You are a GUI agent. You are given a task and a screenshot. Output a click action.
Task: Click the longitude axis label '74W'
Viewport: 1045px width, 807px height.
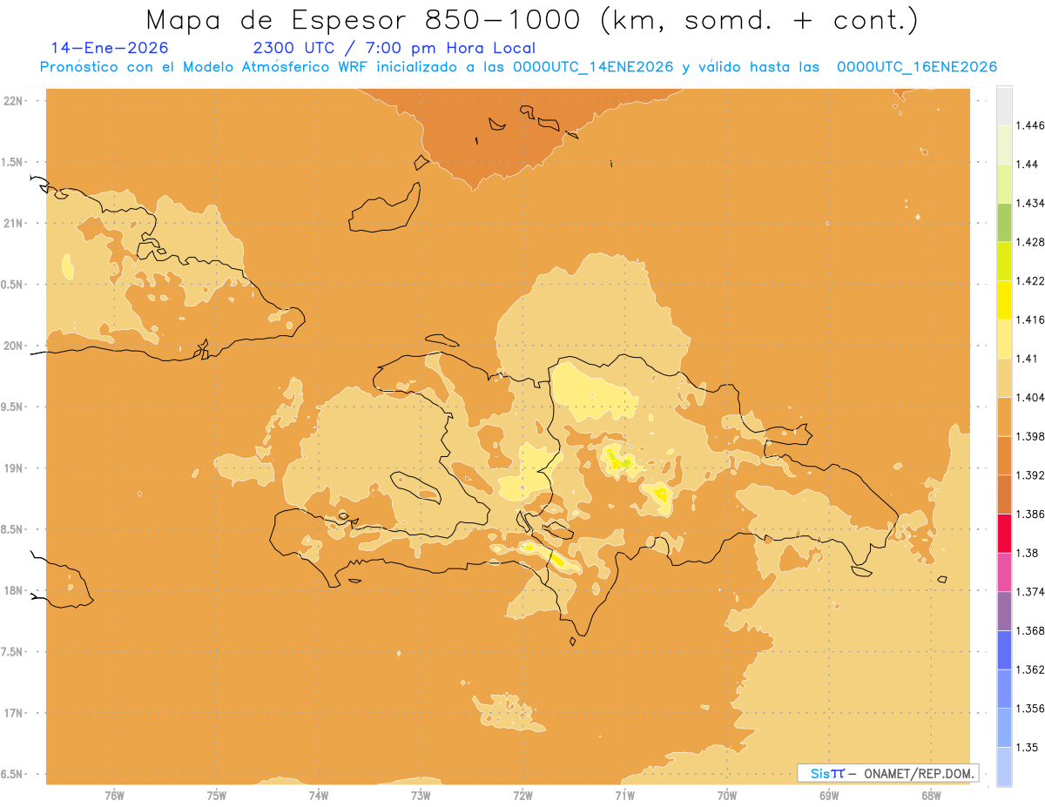pyautogui.click(x=318, y=796)
